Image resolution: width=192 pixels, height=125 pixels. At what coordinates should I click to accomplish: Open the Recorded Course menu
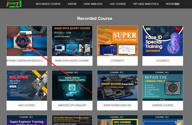(x=48, y=4)
